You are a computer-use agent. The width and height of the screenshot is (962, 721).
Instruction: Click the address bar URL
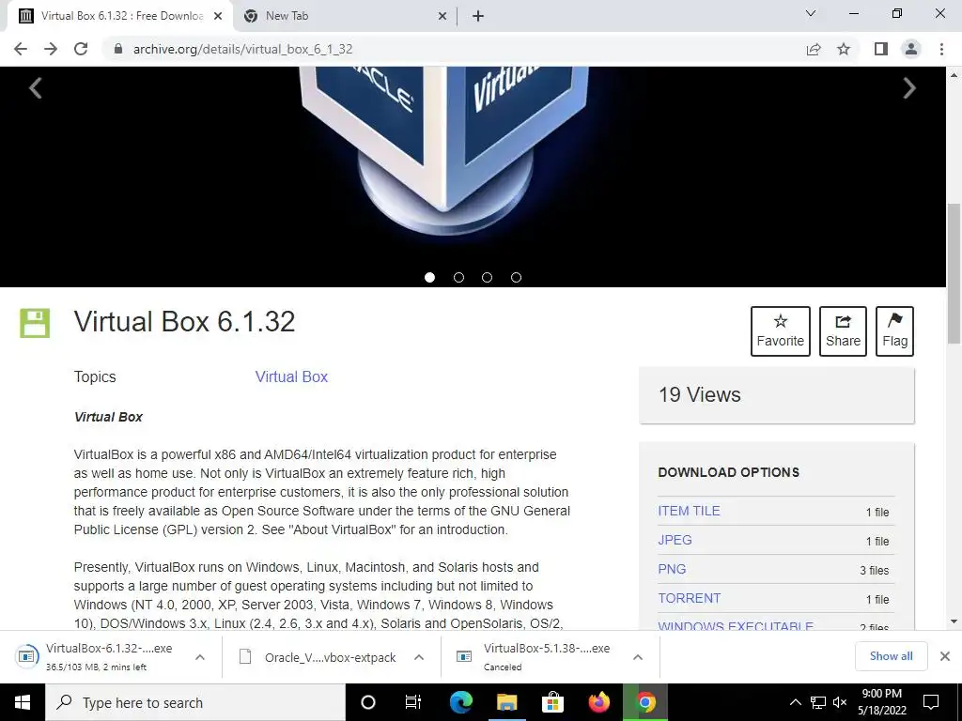click(243, 49)
